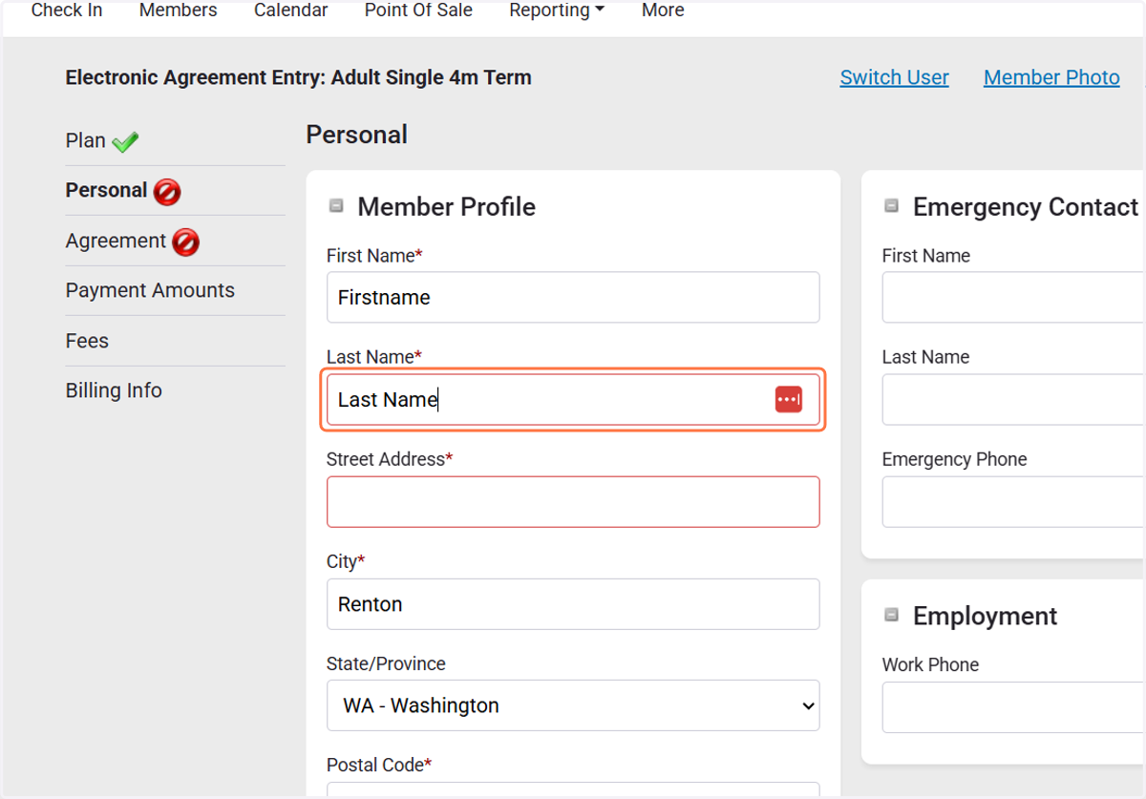Click the Emergency Contact Last Name field

coord(1013,399)
